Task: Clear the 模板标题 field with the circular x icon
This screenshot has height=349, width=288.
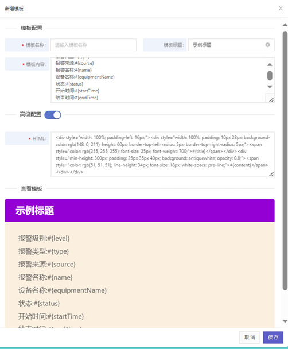Action: [267, 45]
